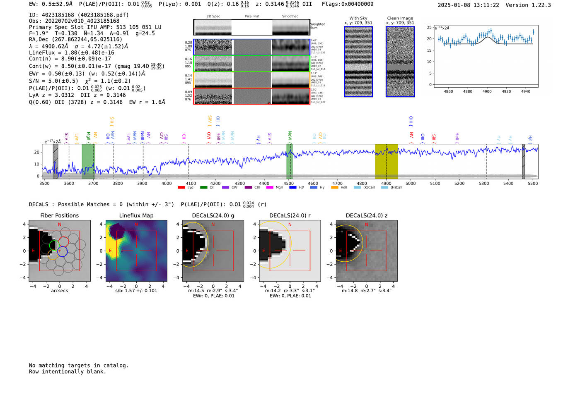Open the Clean Image cutout
The image size is (580, 394).
point(400,62)
